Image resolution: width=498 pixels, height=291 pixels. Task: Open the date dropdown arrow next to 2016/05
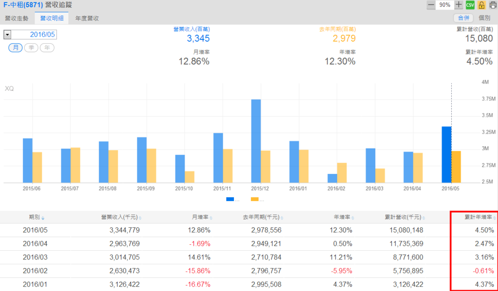click(7, 34)
